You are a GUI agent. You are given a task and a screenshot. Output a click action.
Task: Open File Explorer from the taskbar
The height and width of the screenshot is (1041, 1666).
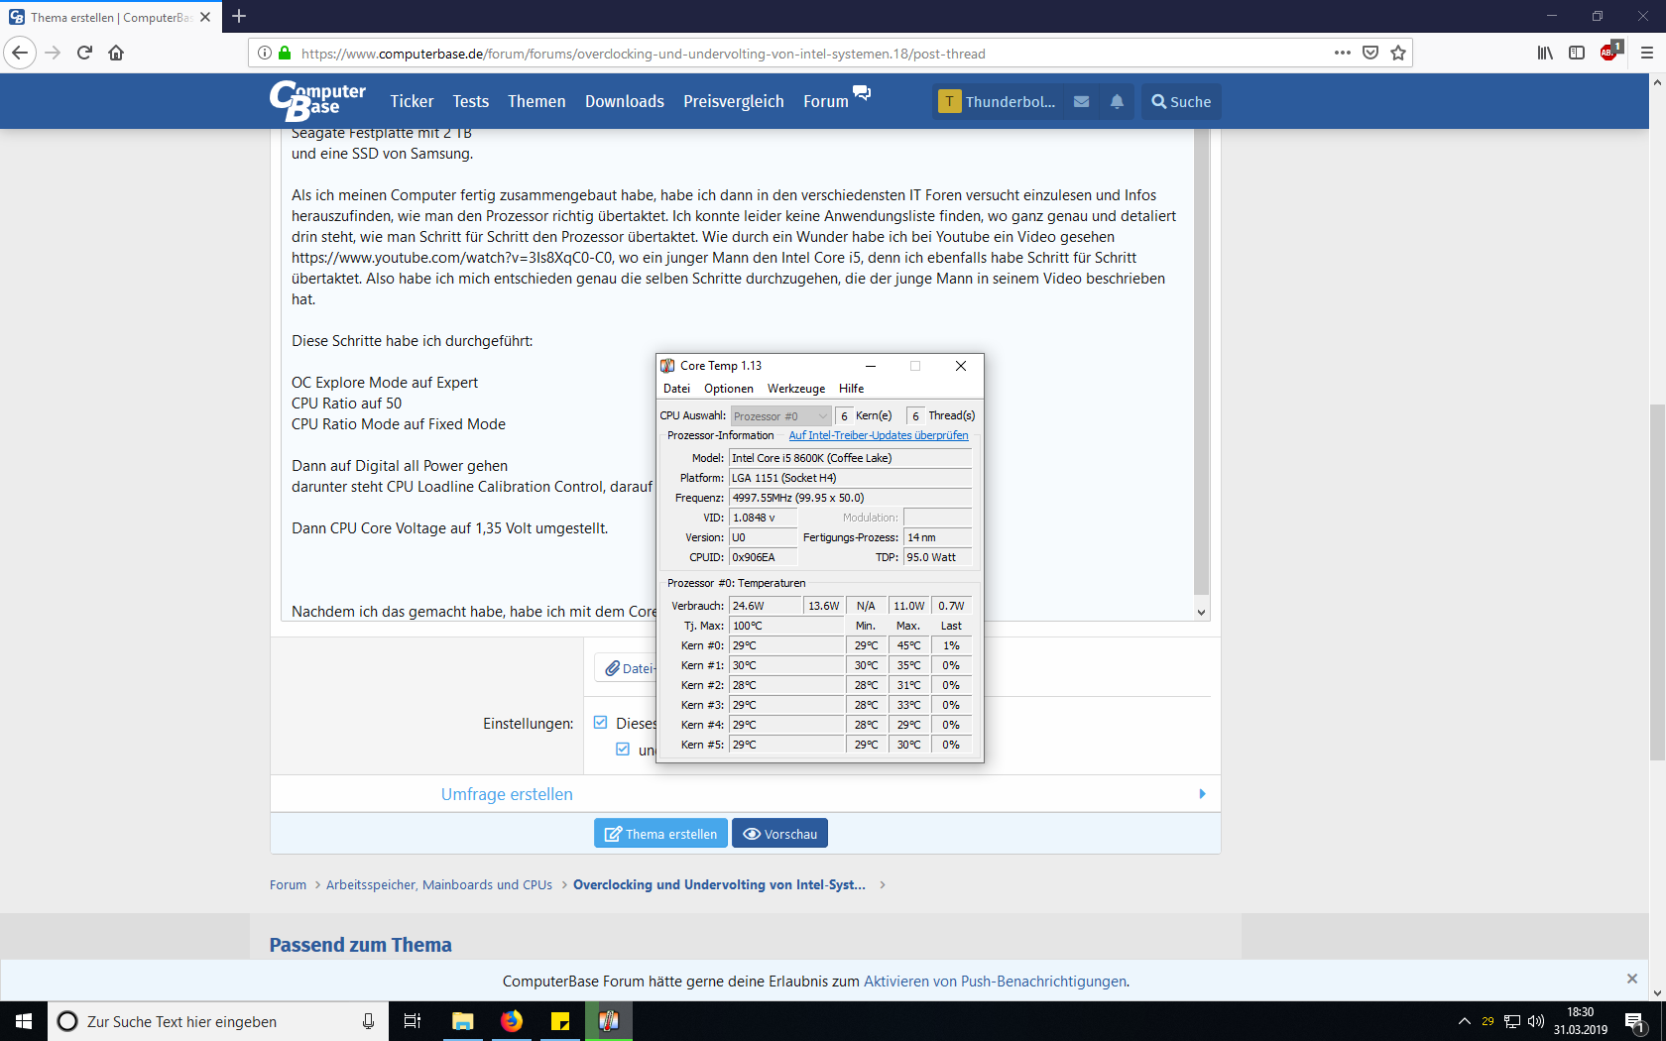click(x=462, y=1021)
